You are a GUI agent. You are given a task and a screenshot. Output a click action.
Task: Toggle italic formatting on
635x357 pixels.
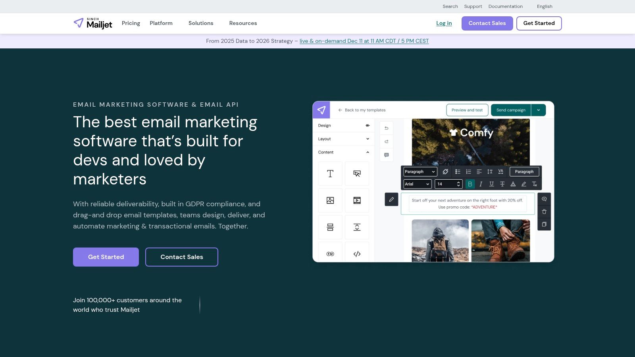click(480, 184)
